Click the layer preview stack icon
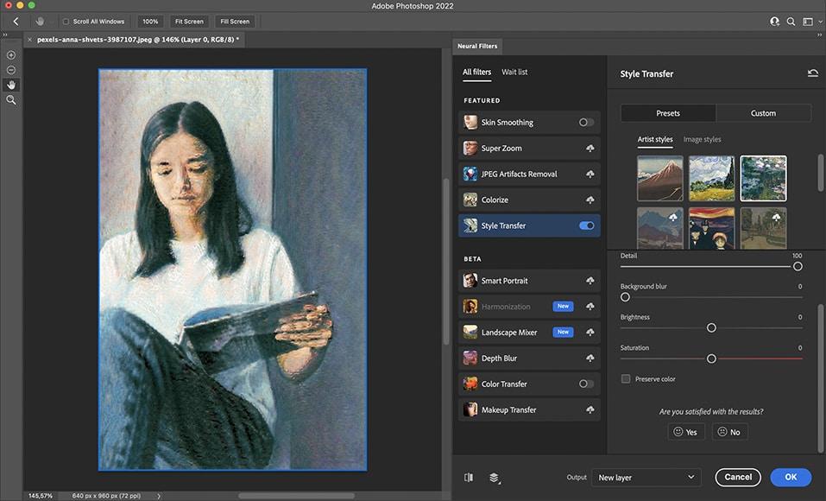This screenshot has height=501, width=826. [495, 477]
